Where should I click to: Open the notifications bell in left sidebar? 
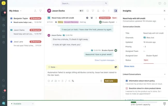coord(4,91)
